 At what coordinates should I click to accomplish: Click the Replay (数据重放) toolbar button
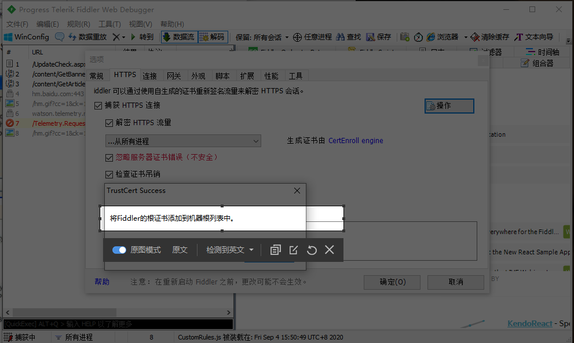point(87,37)
